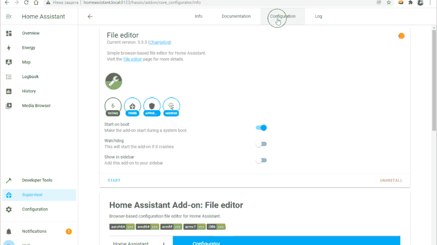Click the HASS access badge

click(133, 107)
